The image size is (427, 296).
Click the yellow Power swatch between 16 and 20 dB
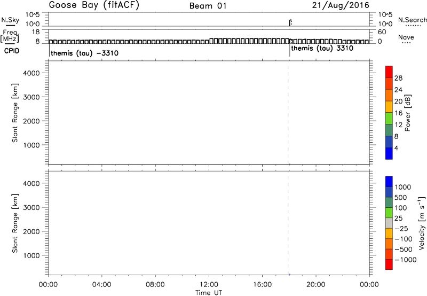coord(389,107)
